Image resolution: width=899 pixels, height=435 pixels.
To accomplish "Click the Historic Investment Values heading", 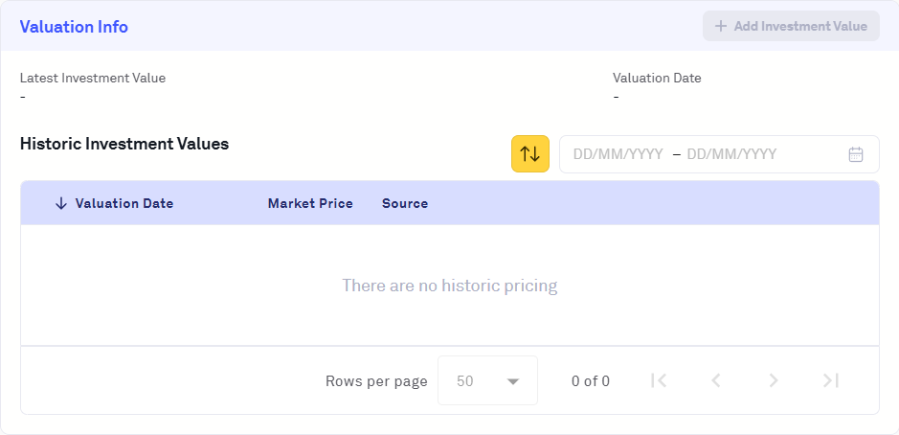I will point(124,144).
